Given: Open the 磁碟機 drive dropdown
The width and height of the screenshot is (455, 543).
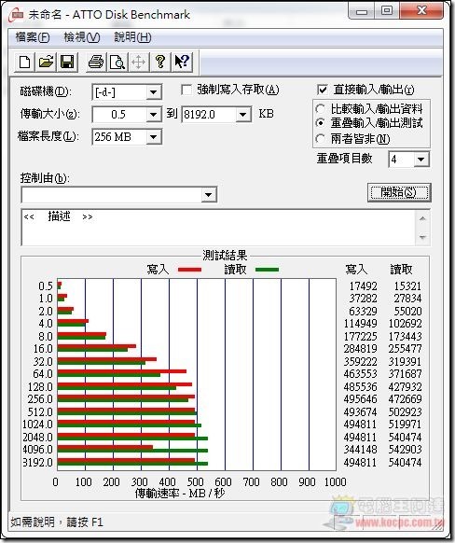Looking at the screenshot, I should [153, 92].
